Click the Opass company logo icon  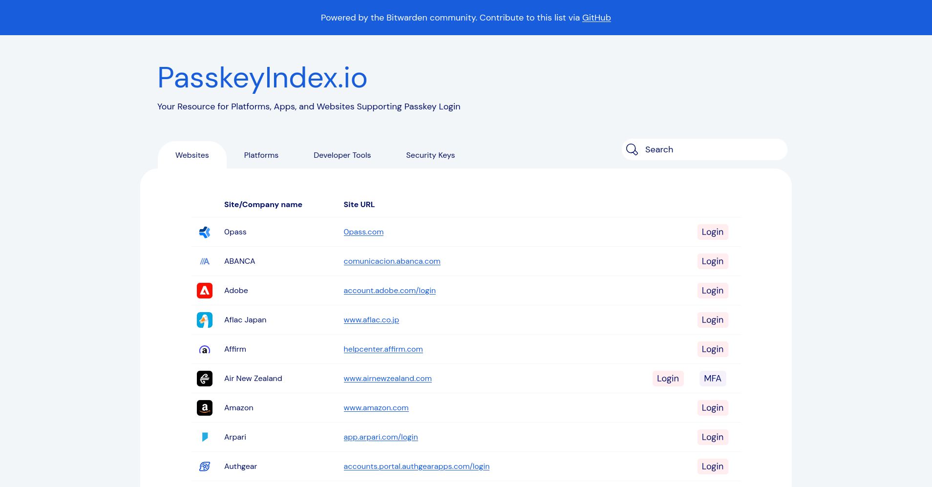coord(205,232)
